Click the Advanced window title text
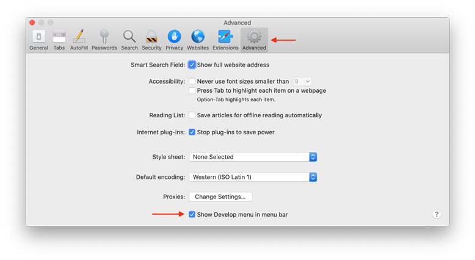The width and height of the screenshot is (475, 260). (x=237, y=23)
